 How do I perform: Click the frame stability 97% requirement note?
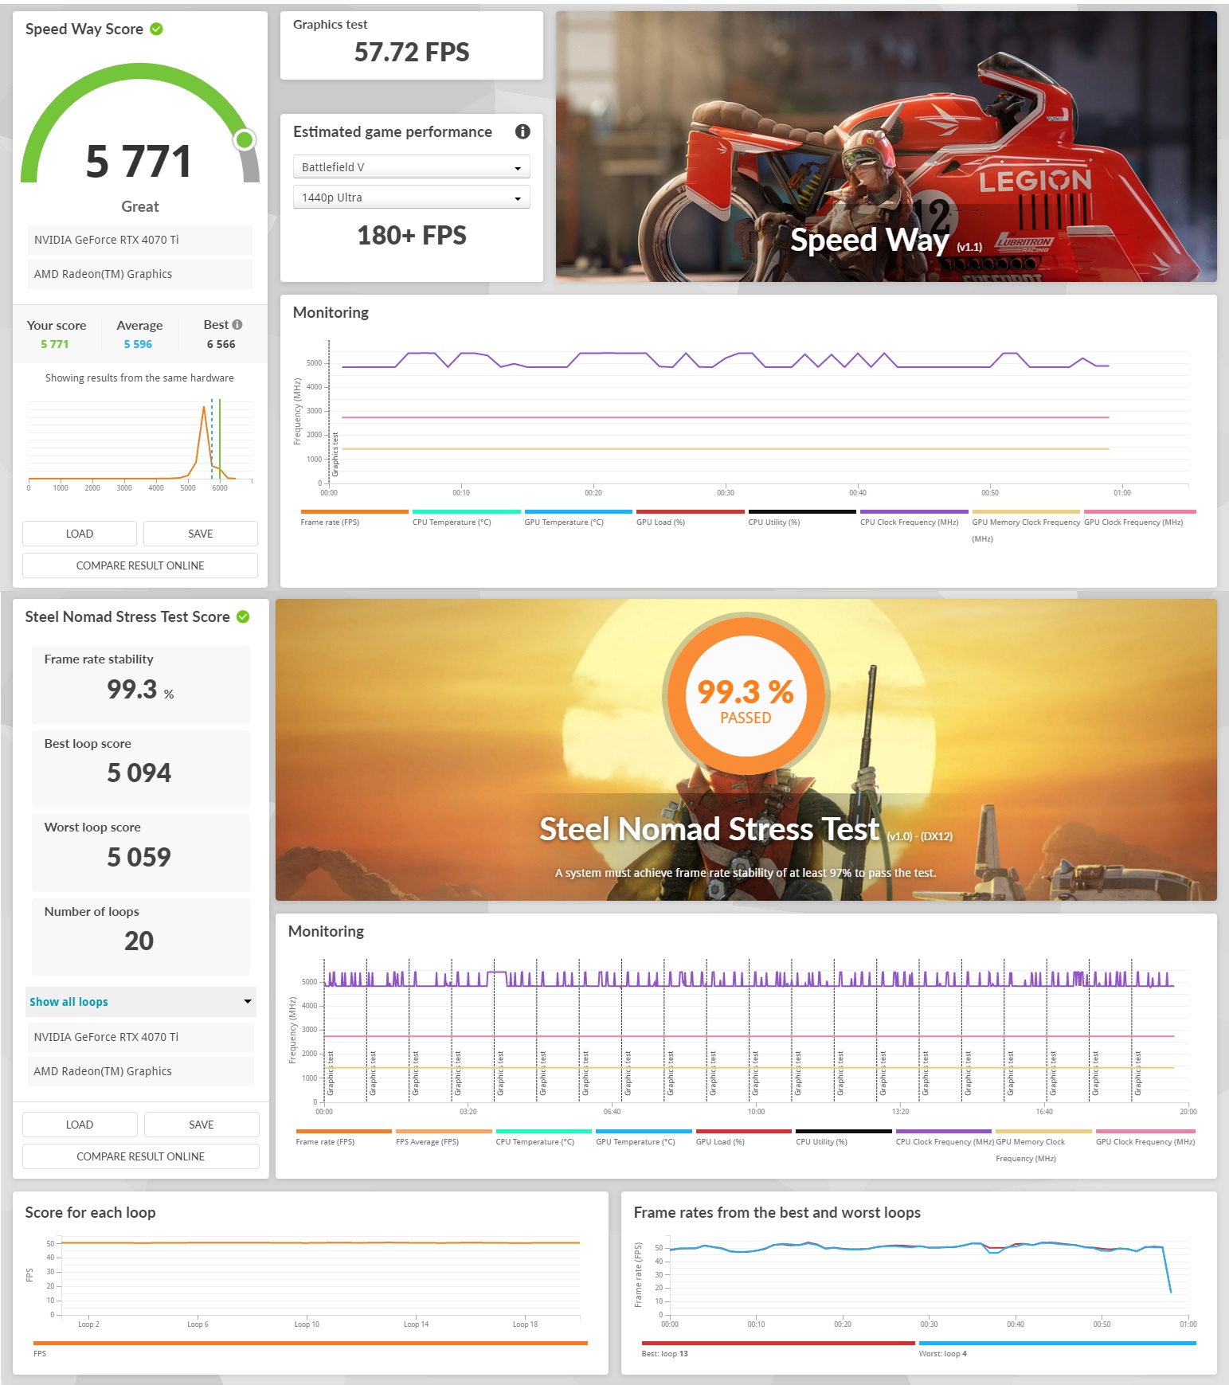click(x=746, y=873)
